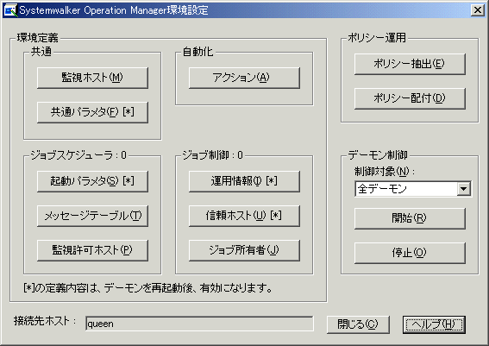Click the ポリシー運用 group label

377,38
